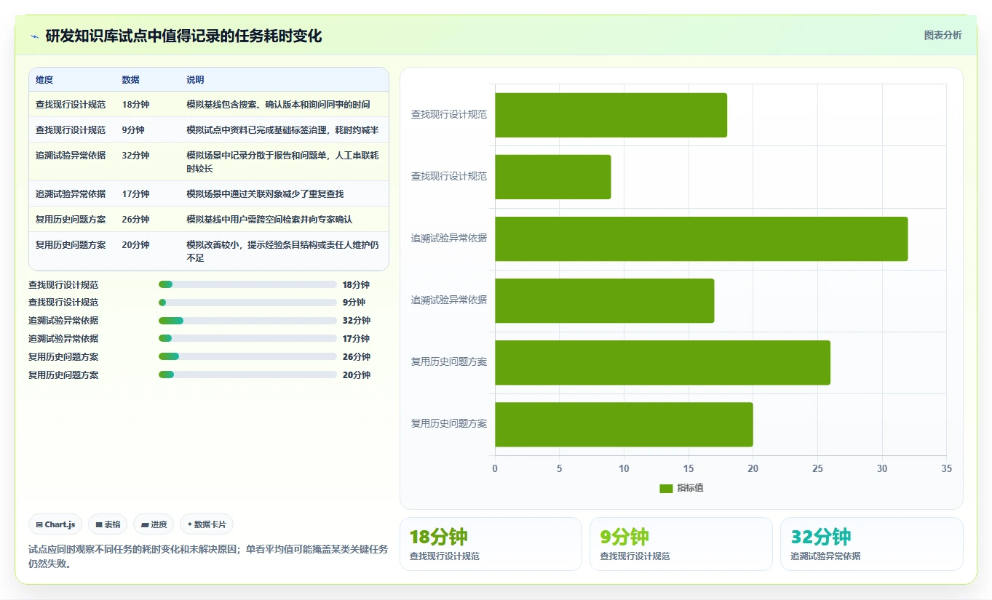992x600 pixels.
Task: Click the bottom chart bar reaching 20
Action: tap(624, 425)
